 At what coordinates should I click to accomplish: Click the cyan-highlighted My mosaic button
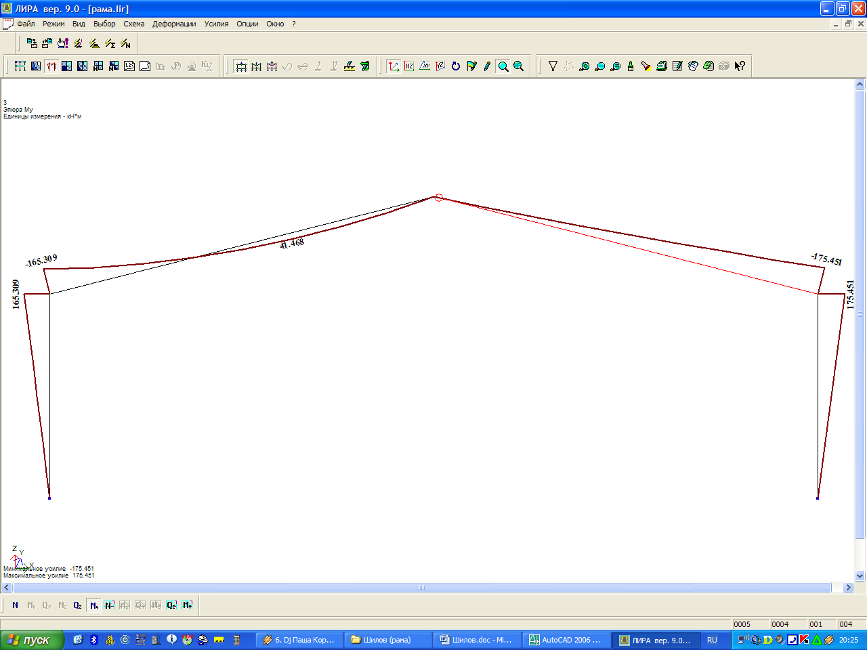pyautogui.click(x=187, y=605)
